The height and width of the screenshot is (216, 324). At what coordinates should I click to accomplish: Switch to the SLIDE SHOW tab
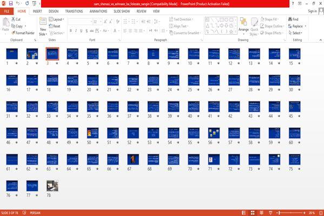[x=122, y=11]
